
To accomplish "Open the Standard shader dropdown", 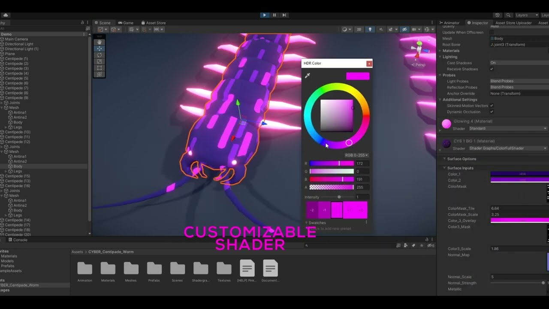I will pyautogui.click(x=508, y=128).
